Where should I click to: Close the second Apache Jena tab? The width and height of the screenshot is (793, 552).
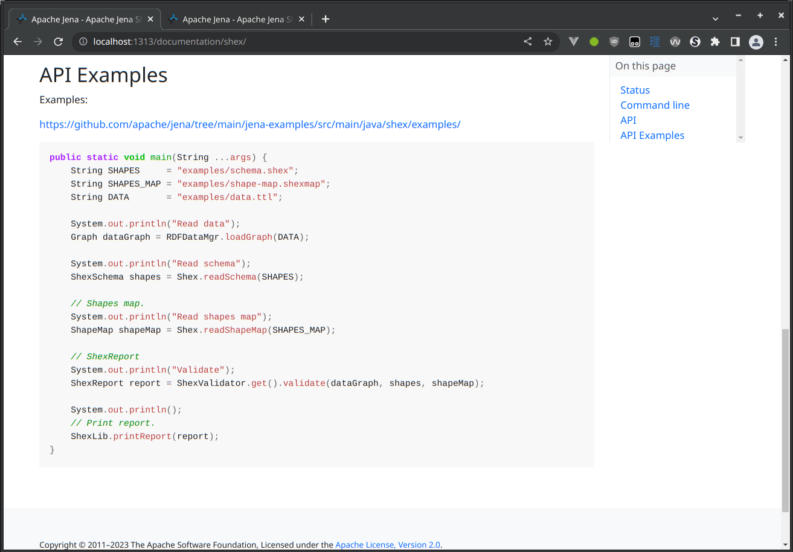click(x=301, y=19)
